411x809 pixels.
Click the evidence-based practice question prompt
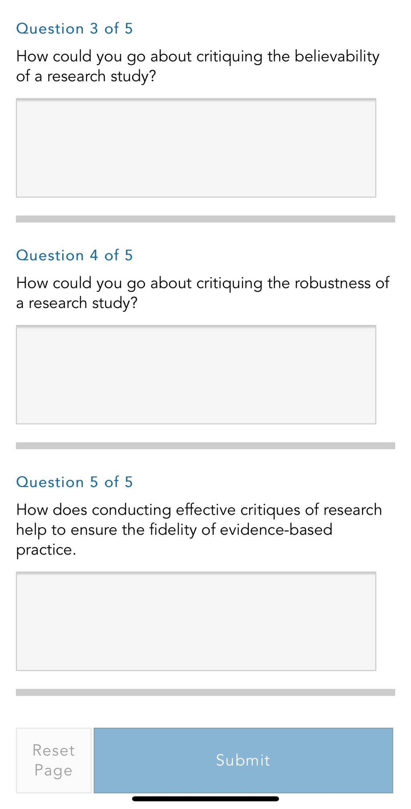[x=199, y=530]
